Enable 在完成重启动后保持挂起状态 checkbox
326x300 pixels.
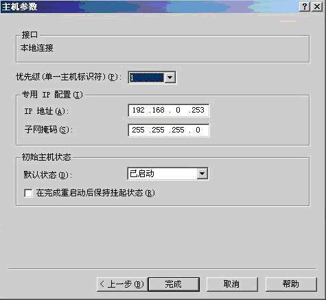pyautogui.click(x=28, y=193)
